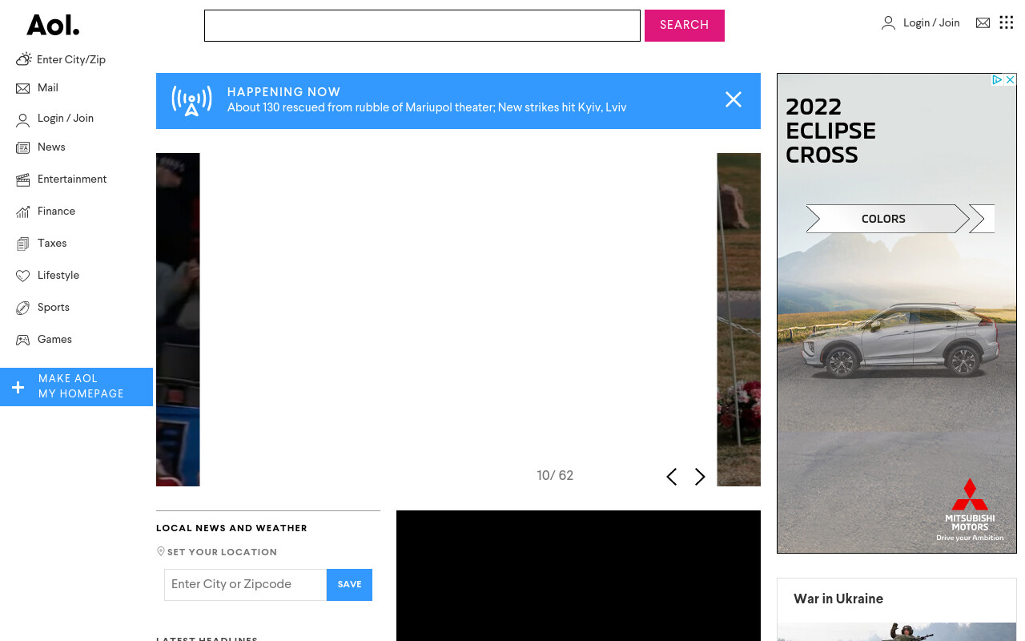Open the Sports section
The height and width of the screenshot is (641, 1025).
click(54, 308)
